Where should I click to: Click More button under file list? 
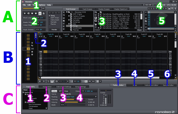click(139, 30)
